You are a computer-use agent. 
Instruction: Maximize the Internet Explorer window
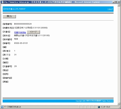click(x=116, y=2)
